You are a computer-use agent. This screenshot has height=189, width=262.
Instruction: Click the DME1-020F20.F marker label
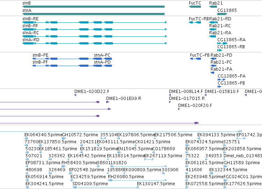pyautogui.click(x=195, y=106)
